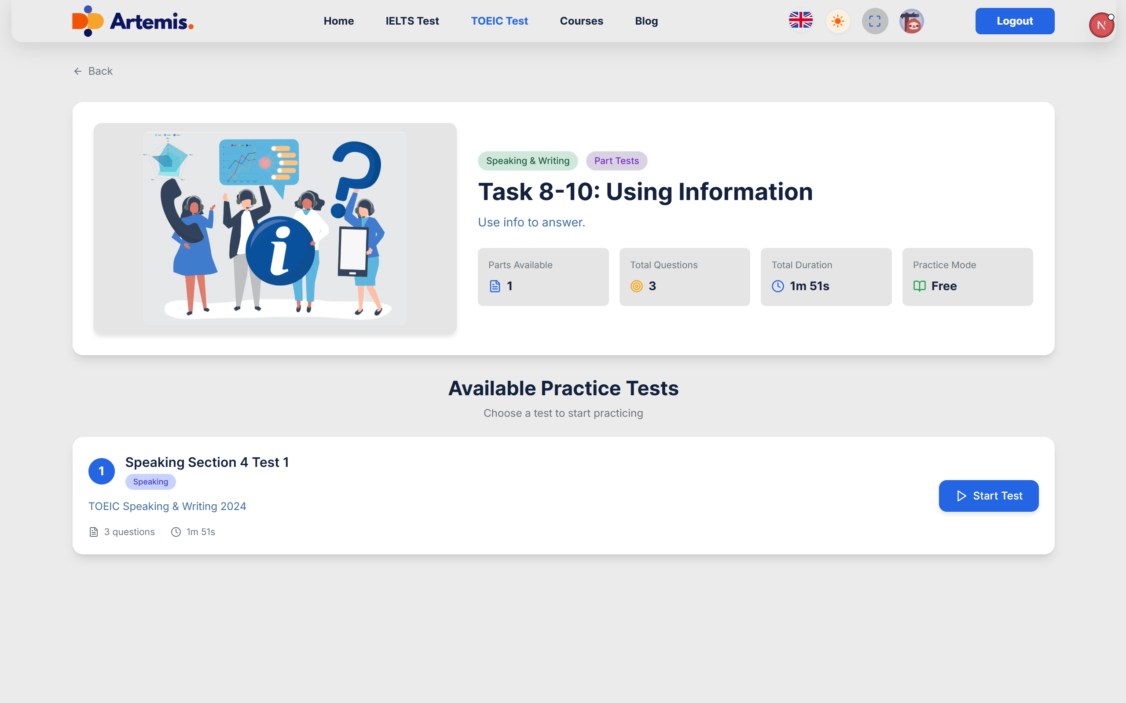Click the book icon in Practice Mode
1126x703 pixels.
coord(919,286)
